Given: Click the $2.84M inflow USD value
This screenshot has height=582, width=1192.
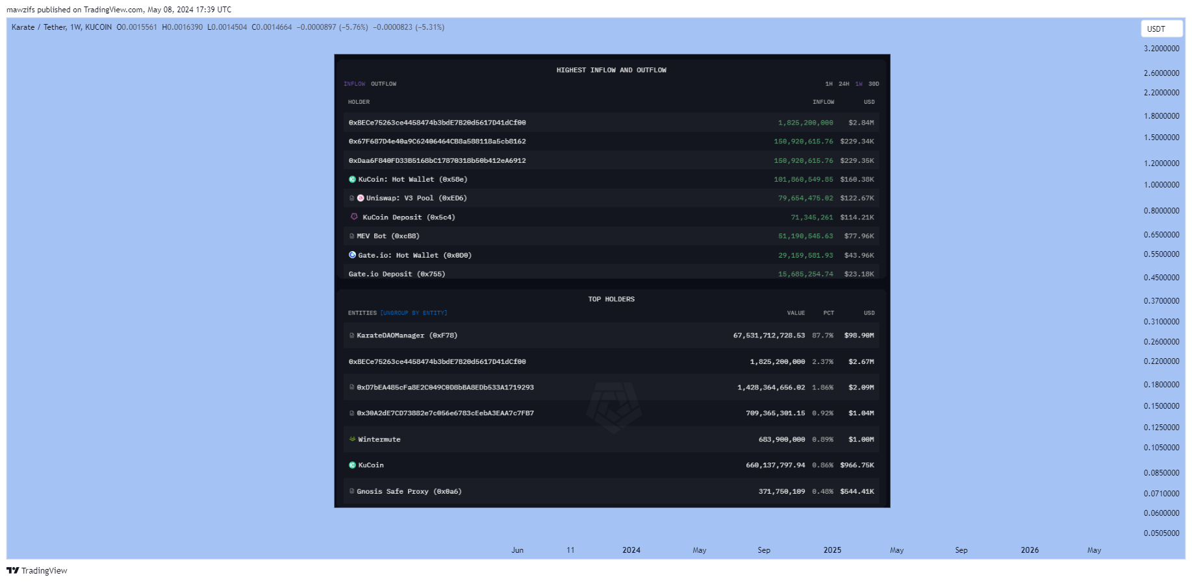Looking at the screenshot, I should click(x=861, y=123).
